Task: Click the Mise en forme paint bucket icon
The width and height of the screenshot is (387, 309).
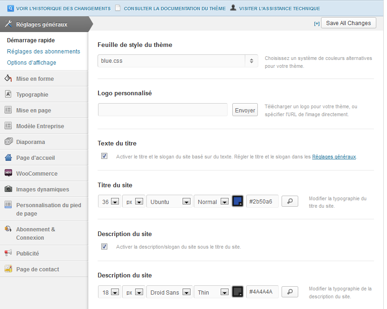Action: [x=8, y=79]
